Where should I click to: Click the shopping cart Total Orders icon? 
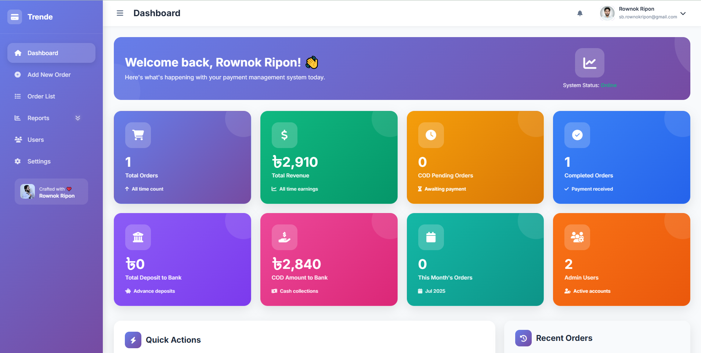point(138,135)
